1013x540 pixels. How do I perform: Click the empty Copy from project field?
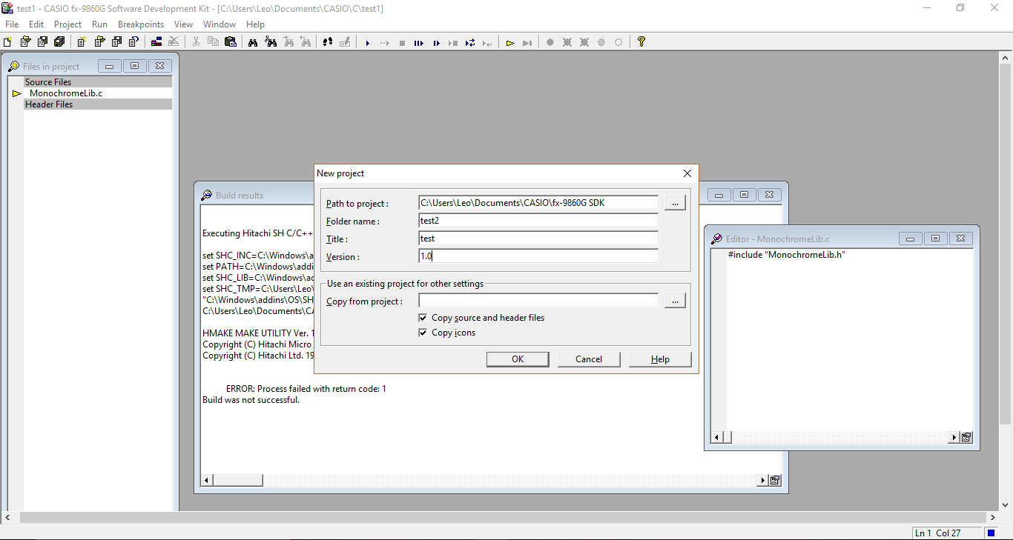coord(538,301)
